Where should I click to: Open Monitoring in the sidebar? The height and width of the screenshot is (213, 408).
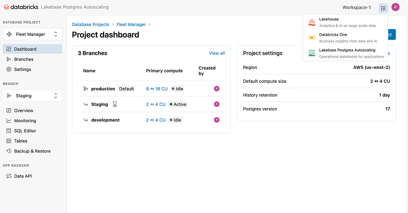click(25, 121)
